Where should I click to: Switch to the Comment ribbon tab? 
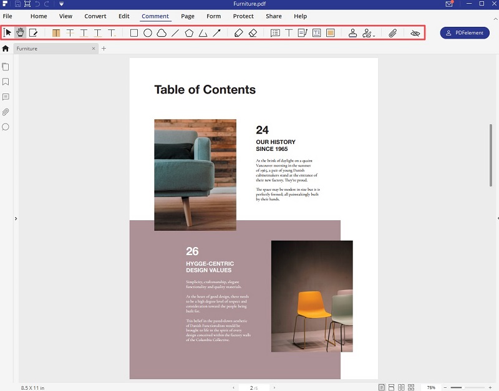[x=155, y=16]
